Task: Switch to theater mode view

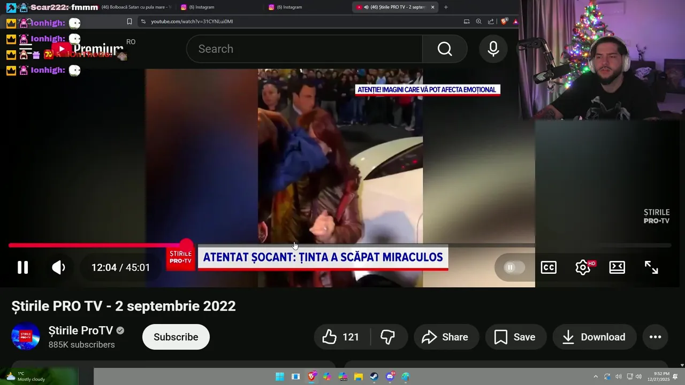Action: 617,267
